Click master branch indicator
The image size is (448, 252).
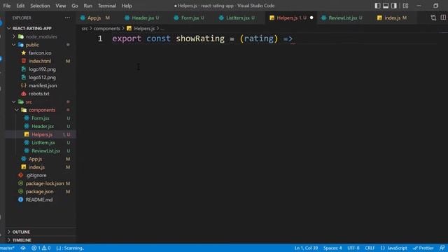7,248
